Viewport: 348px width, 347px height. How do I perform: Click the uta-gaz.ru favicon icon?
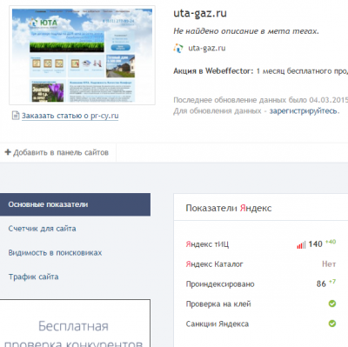(178, 48)
